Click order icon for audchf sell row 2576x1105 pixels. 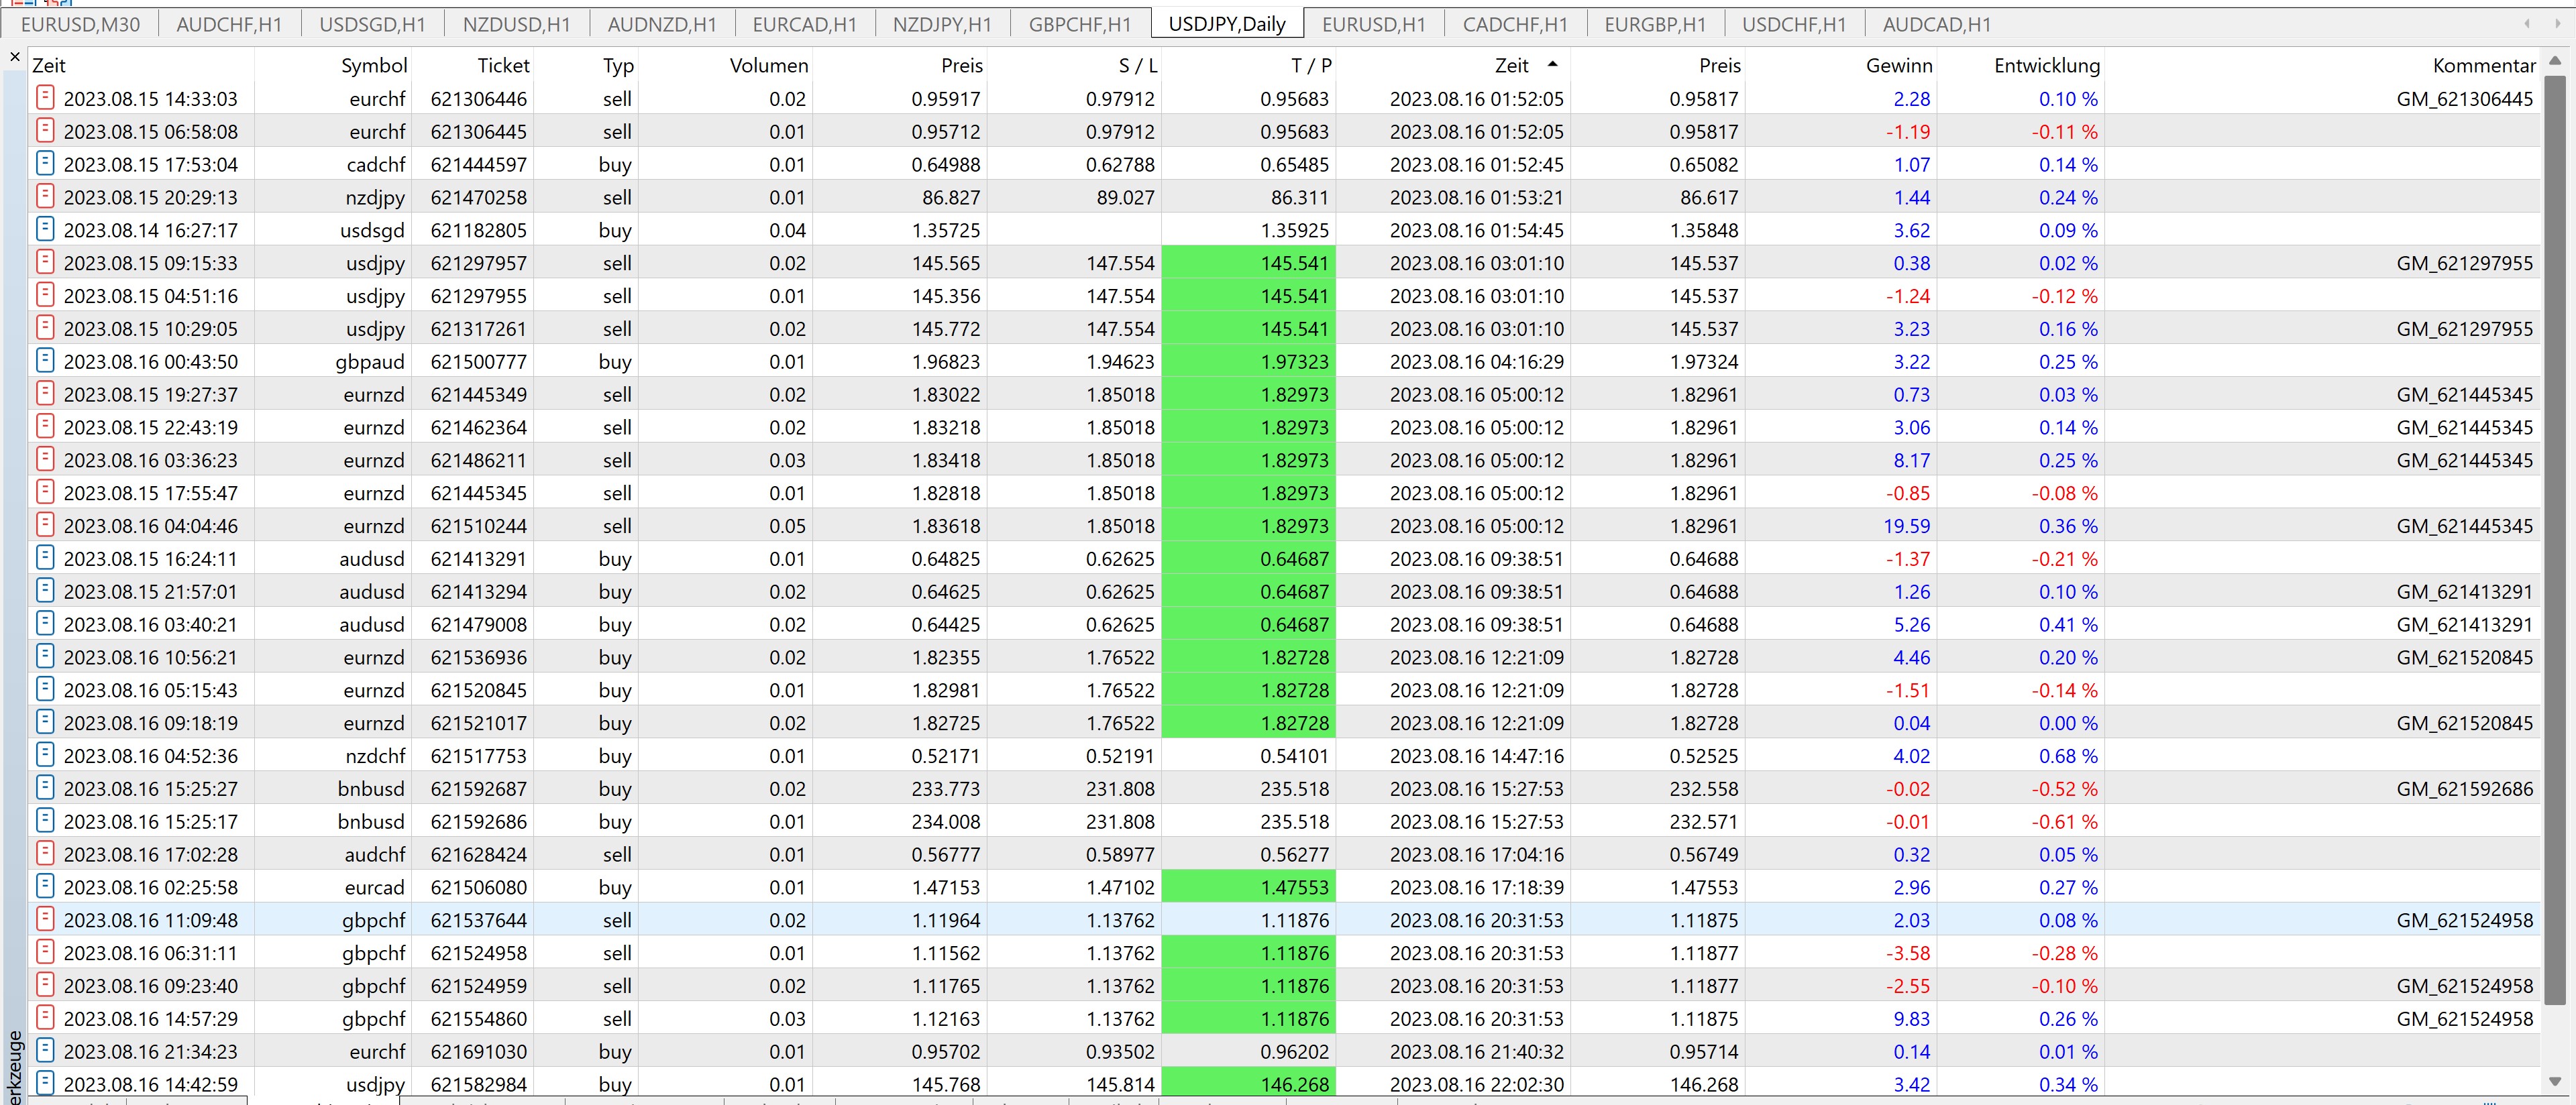pos(44,854)
